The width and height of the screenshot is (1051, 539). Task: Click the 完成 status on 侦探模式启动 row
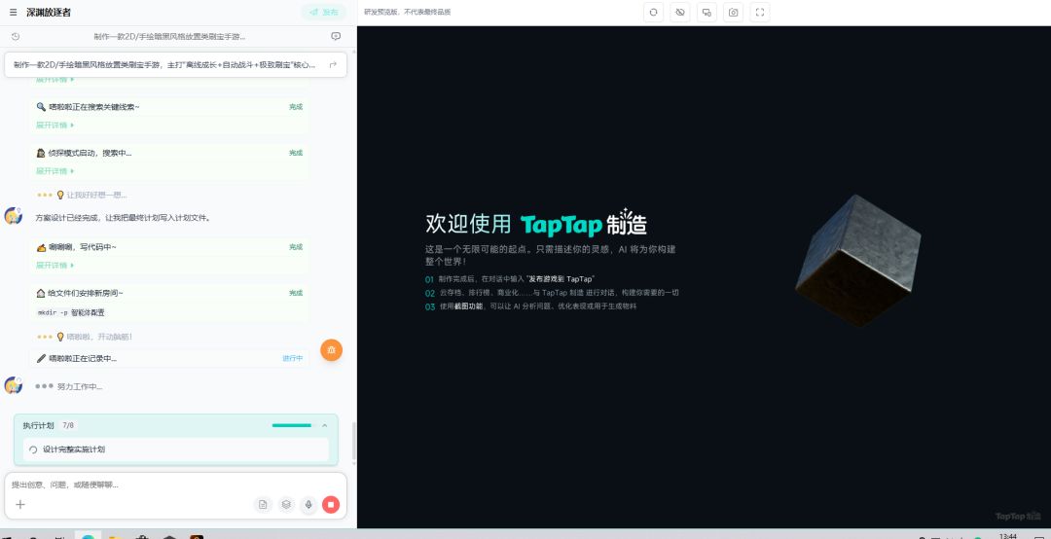[x=296, y=153]
